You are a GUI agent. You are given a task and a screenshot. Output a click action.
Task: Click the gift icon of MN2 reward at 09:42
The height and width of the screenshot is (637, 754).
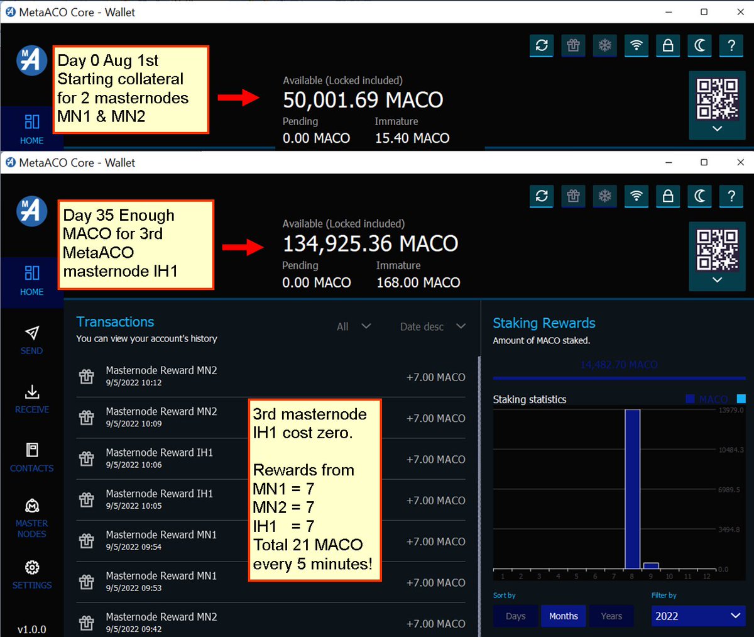[87, 623]
